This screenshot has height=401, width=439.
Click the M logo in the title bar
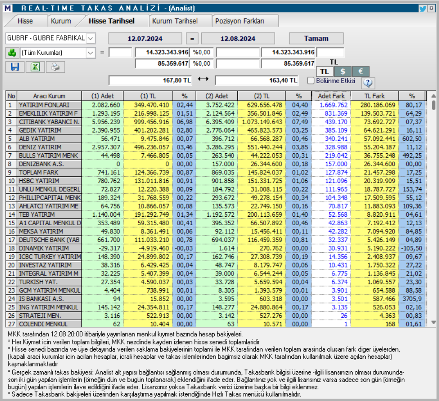[7, 7]
